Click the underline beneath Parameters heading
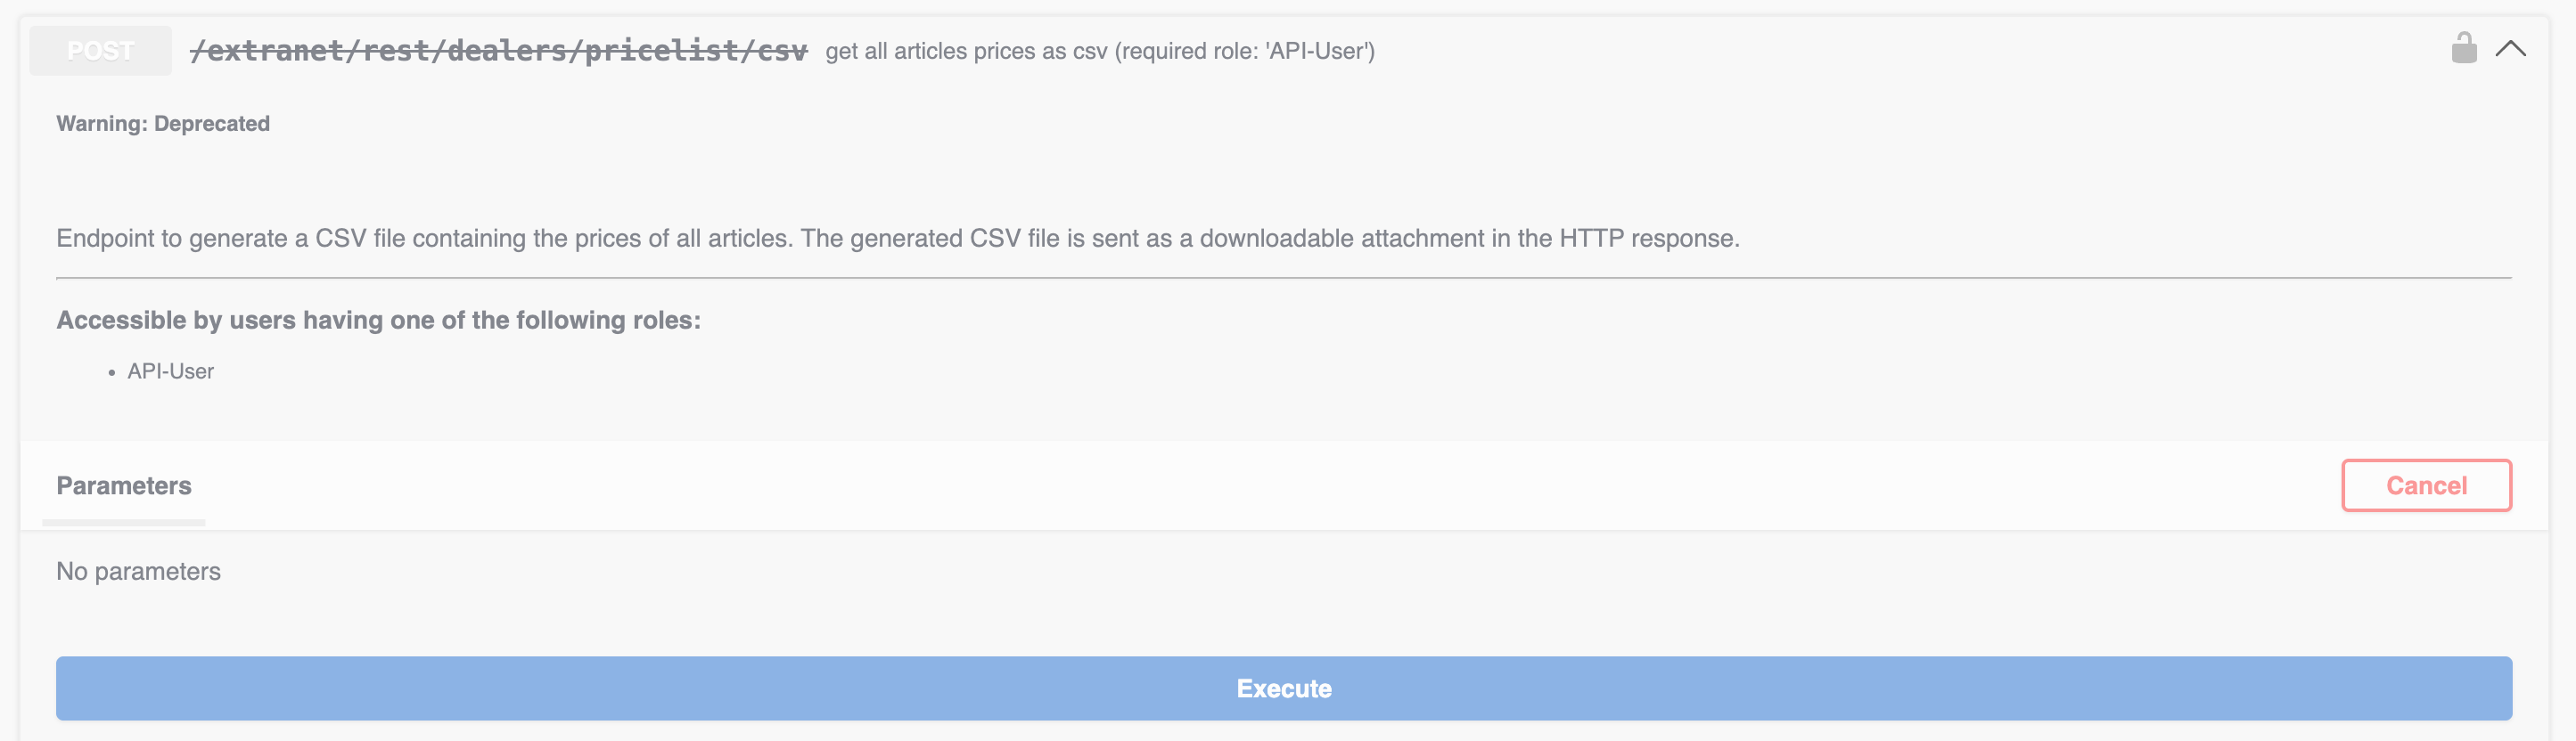Viewport: 2576px width, 741px height. 124,522
